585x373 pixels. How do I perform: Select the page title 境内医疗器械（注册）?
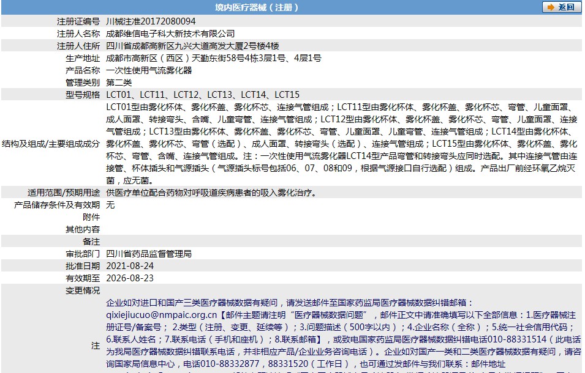pyautogui.click(x=257, y=7)
